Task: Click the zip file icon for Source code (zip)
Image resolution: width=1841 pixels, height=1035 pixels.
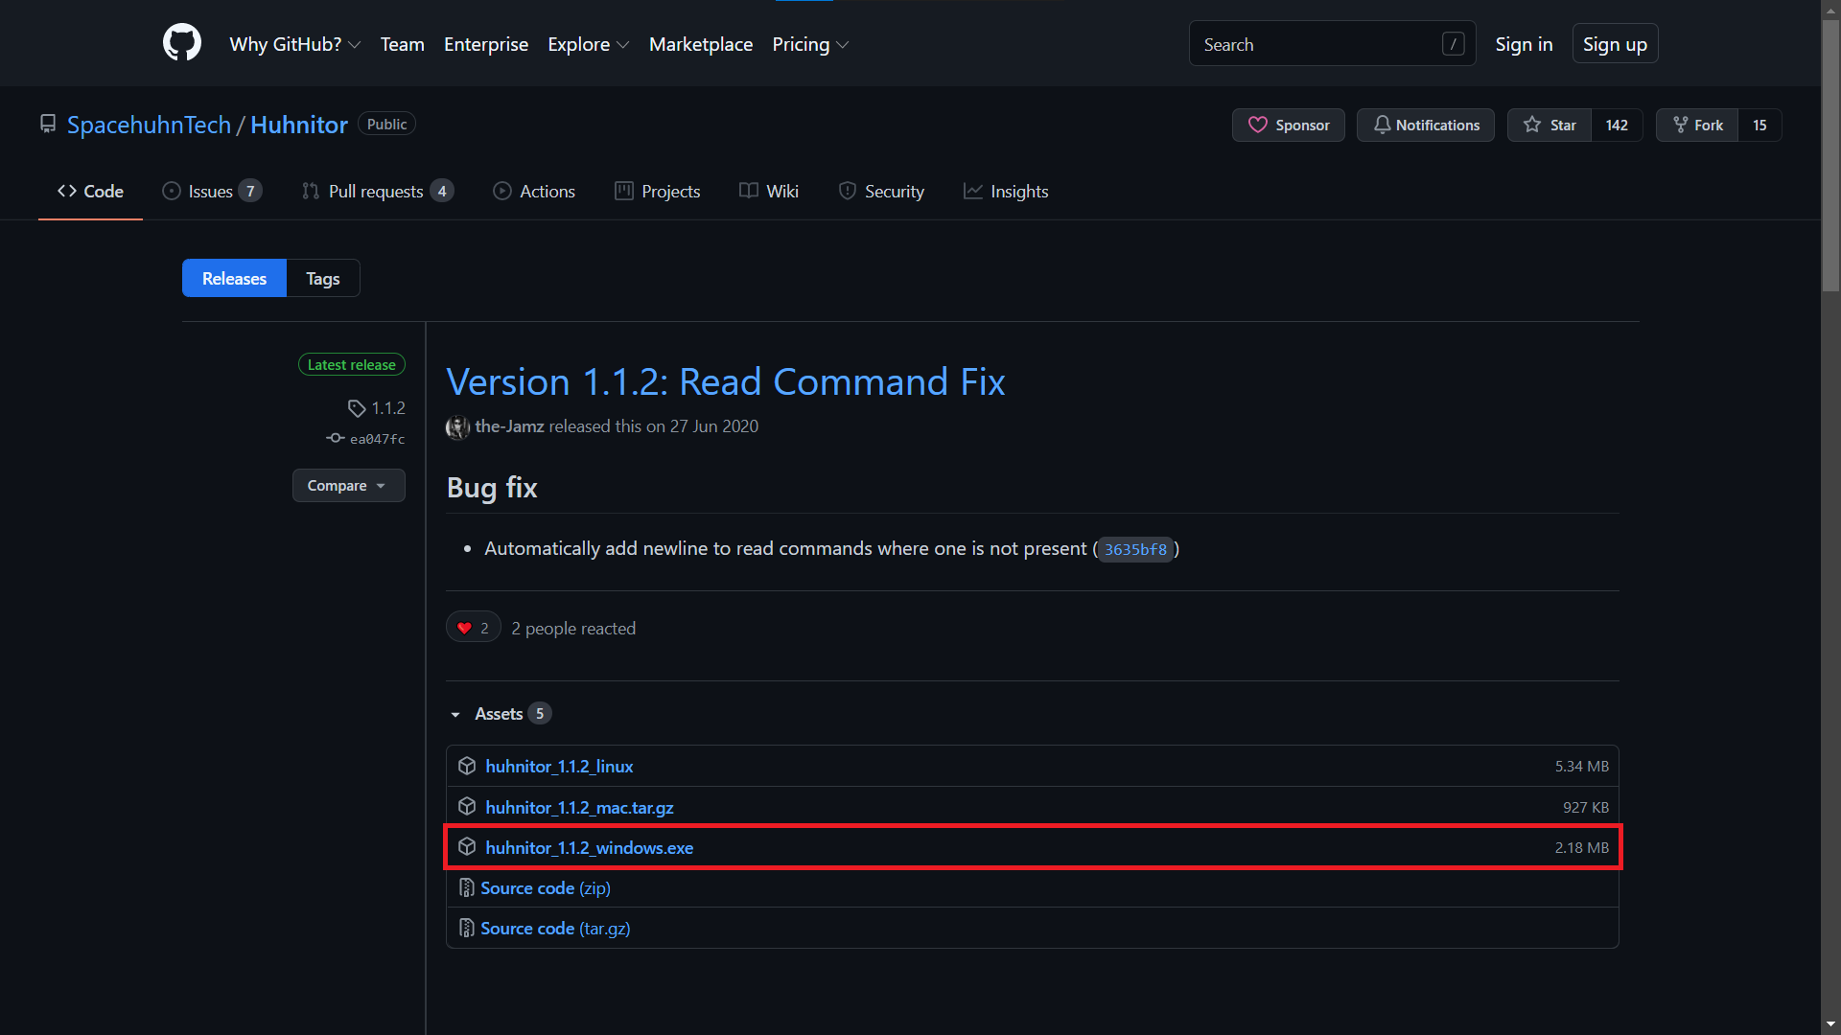Action: [x=467, y=888]
